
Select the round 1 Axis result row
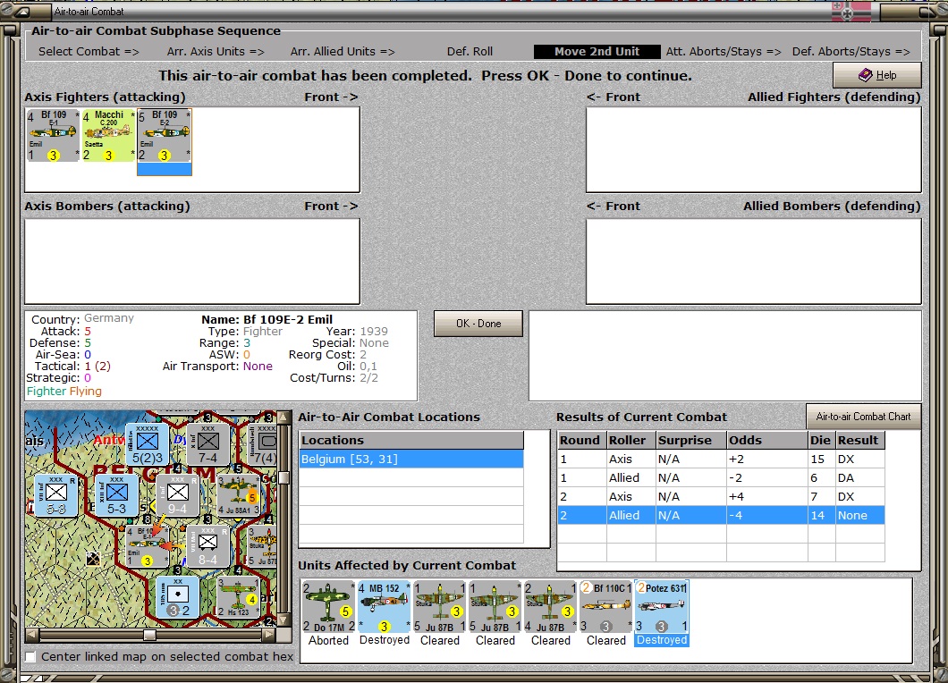(721, 459)
